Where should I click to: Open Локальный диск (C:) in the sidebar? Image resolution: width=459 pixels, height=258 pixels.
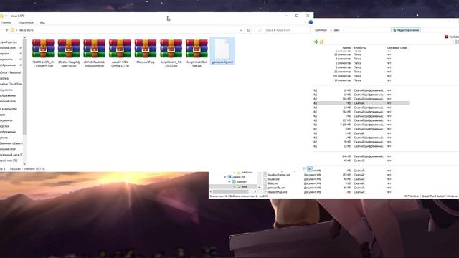pos(11,155)
